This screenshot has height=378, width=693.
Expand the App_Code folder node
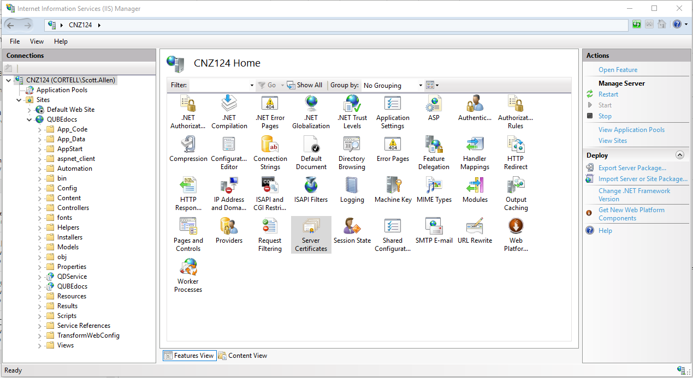tap(39, 129)
